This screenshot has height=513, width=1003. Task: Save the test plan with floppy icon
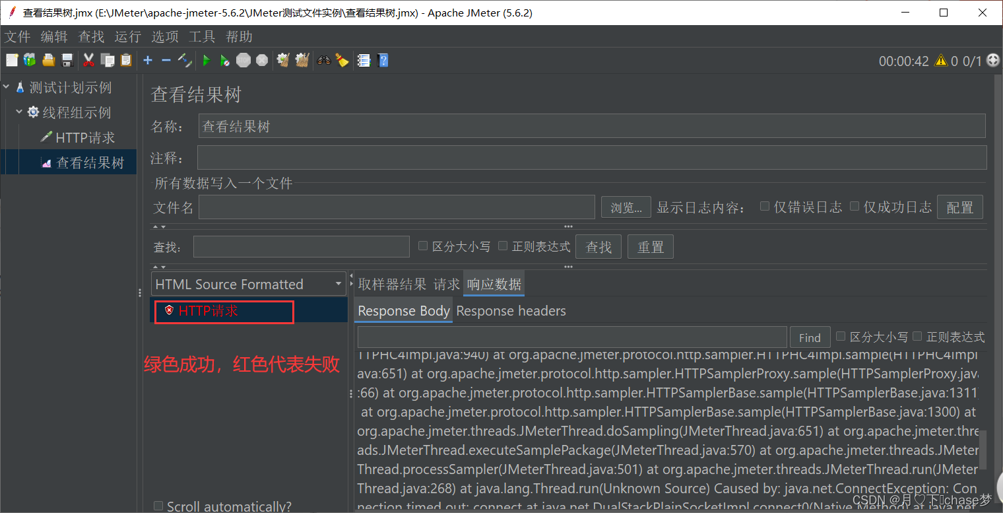tap(67, 61)
